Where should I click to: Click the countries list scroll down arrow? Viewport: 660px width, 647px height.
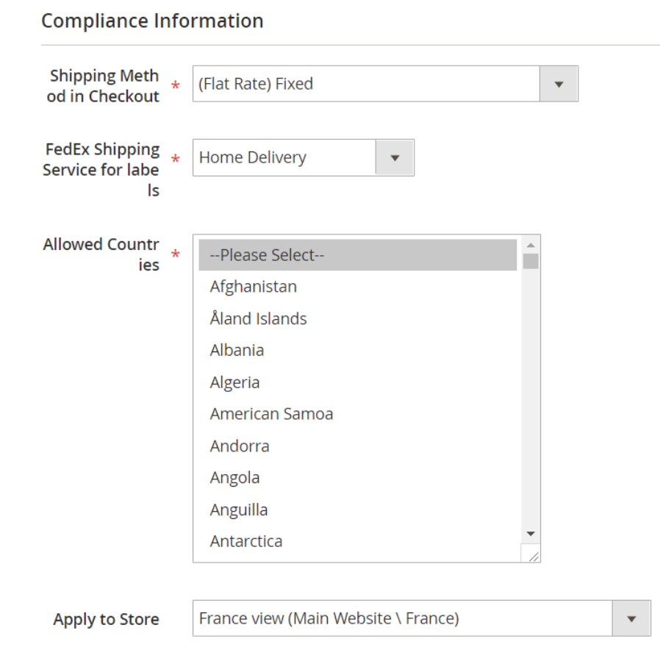coord(531,534)
